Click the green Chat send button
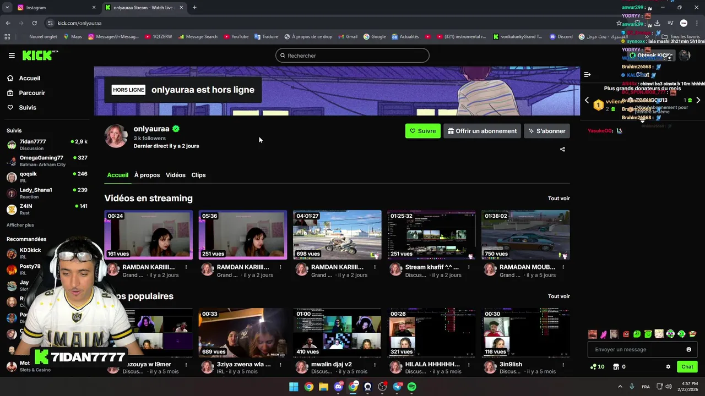This screenshot has width=705, height=396. click(x=687, y=367)
